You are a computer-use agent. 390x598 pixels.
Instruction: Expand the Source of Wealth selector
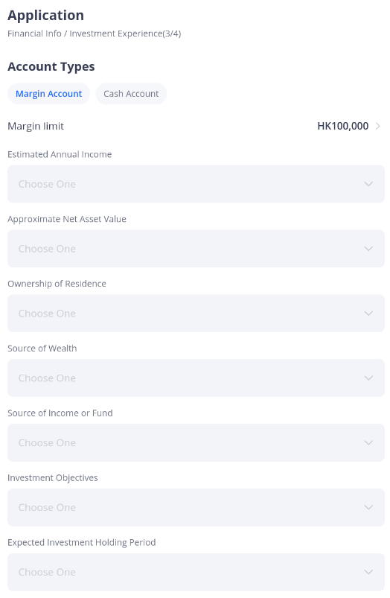[x=196, y=378]
